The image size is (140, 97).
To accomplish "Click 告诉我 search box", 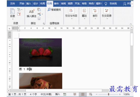I will [113, 4].
